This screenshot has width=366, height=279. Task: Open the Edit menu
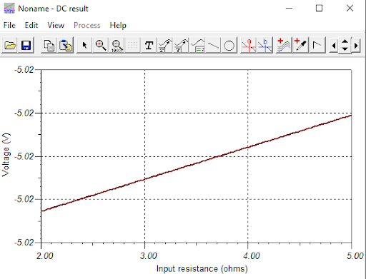pos(31,25)
